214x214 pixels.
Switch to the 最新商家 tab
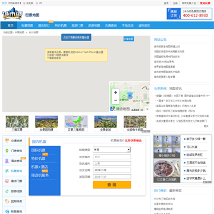[x=175, y=190]
